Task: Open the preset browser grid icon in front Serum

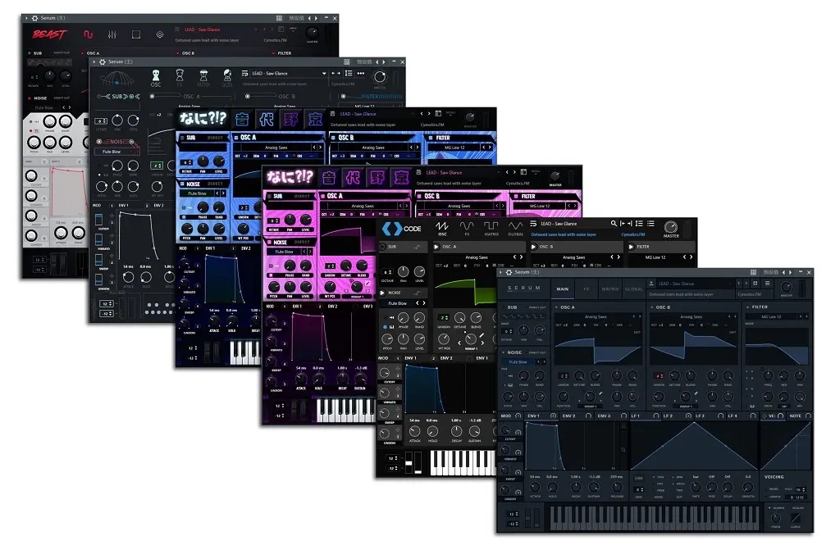Action: coord(756,284)
